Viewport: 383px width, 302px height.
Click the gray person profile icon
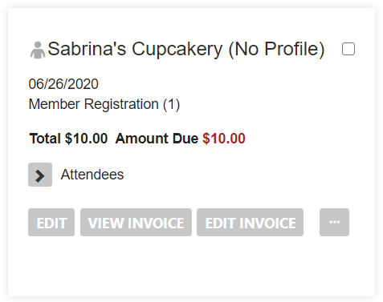pos(38,50)
